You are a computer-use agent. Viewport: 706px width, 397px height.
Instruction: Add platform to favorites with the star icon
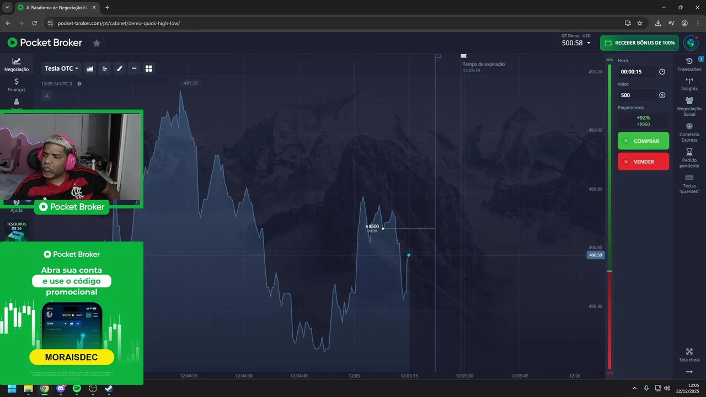click(x=97, y=43)
